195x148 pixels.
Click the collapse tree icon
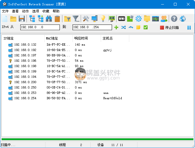click(x=32, y=19)
